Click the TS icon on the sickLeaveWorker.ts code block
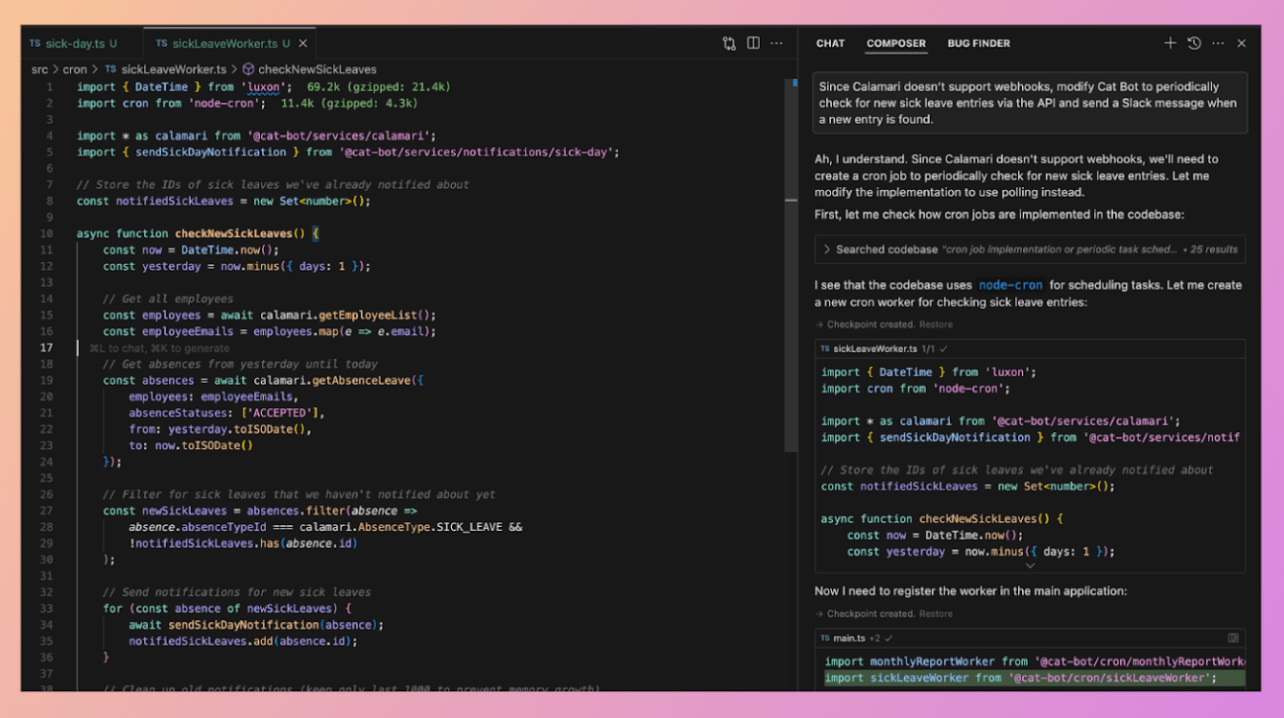This screenshot has height=718, width=1284. [x=825, y=348]
